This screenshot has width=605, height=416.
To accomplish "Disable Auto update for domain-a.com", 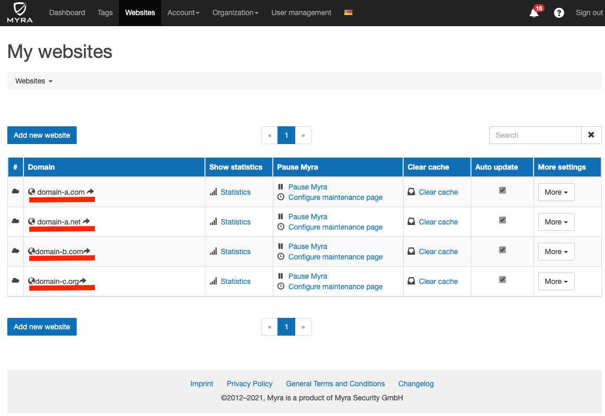I will point(502,190).
